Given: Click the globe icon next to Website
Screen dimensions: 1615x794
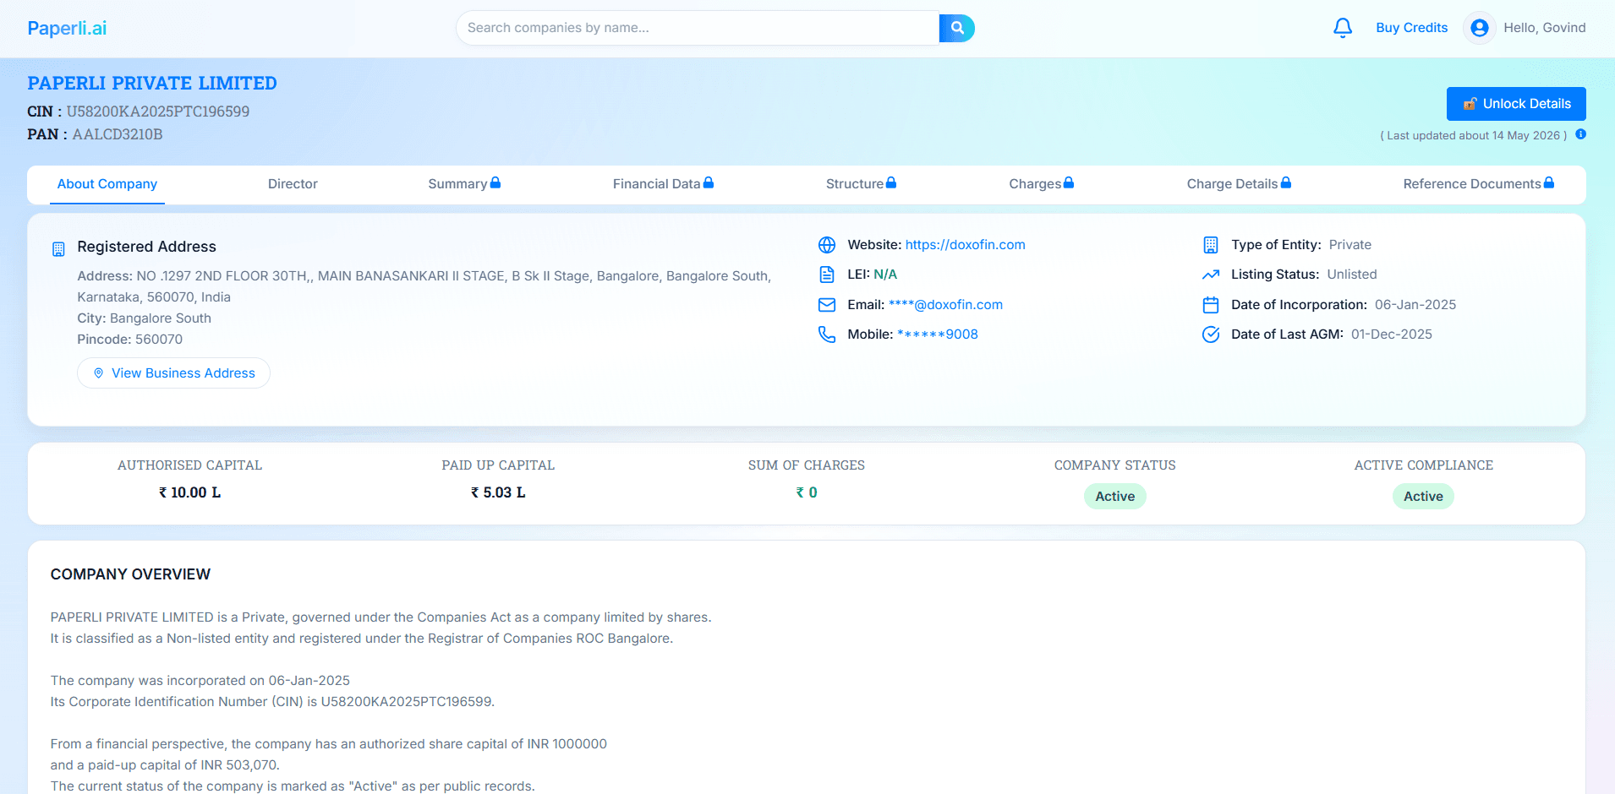Looking at the screenshot, I should coord(827,245).
